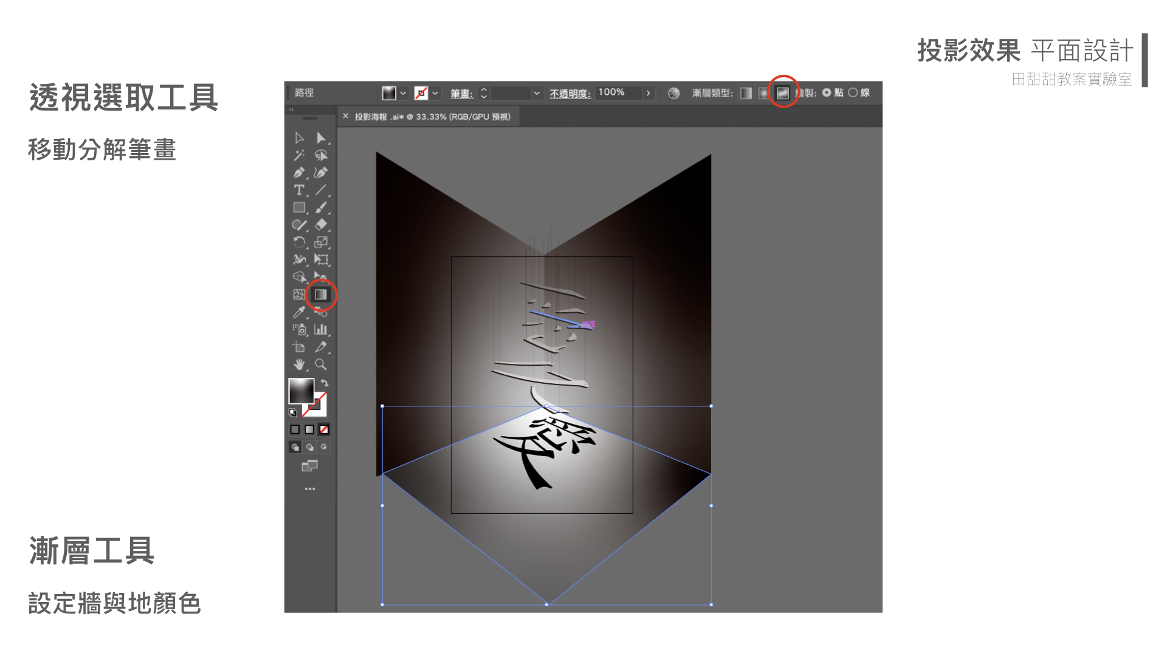Switch to 投影海報.ai document tab
The image size is (1167, 656).
432,117
